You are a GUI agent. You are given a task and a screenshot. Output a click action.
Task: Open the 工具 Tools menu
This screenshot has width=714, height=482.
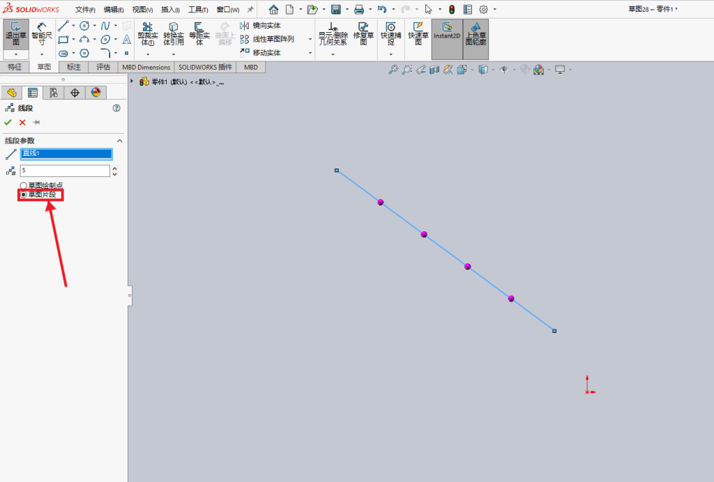(198, 10)
